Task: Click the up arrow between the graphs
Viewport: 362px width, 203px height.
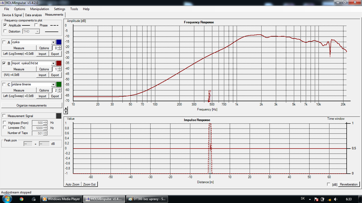Action: 66,108
